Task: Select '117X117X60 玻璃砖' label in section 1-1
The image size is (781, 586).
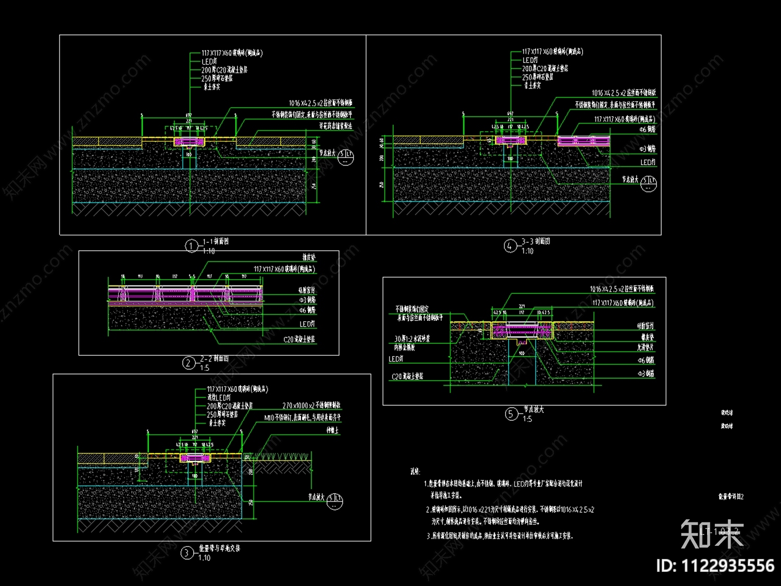Action: [x=232, y=53]
